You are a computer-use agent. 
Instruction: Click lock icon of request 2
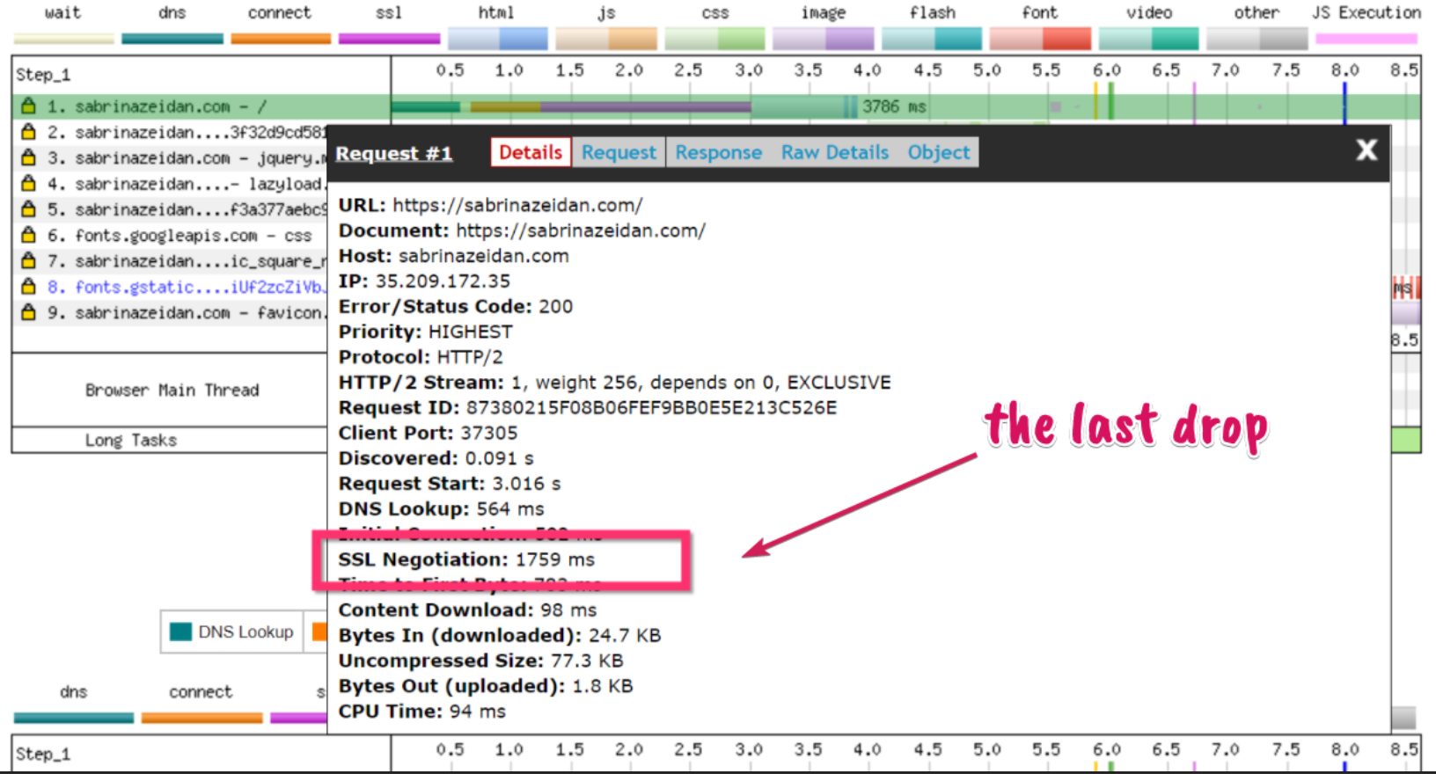click(28, 132)
